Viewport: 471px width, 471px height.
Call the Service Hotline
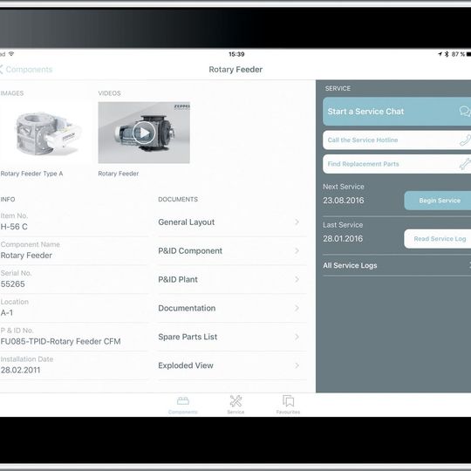(x=397, y=140)
